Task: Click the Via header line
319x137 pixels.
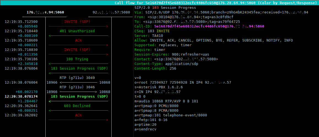Action: coord(221,12)
